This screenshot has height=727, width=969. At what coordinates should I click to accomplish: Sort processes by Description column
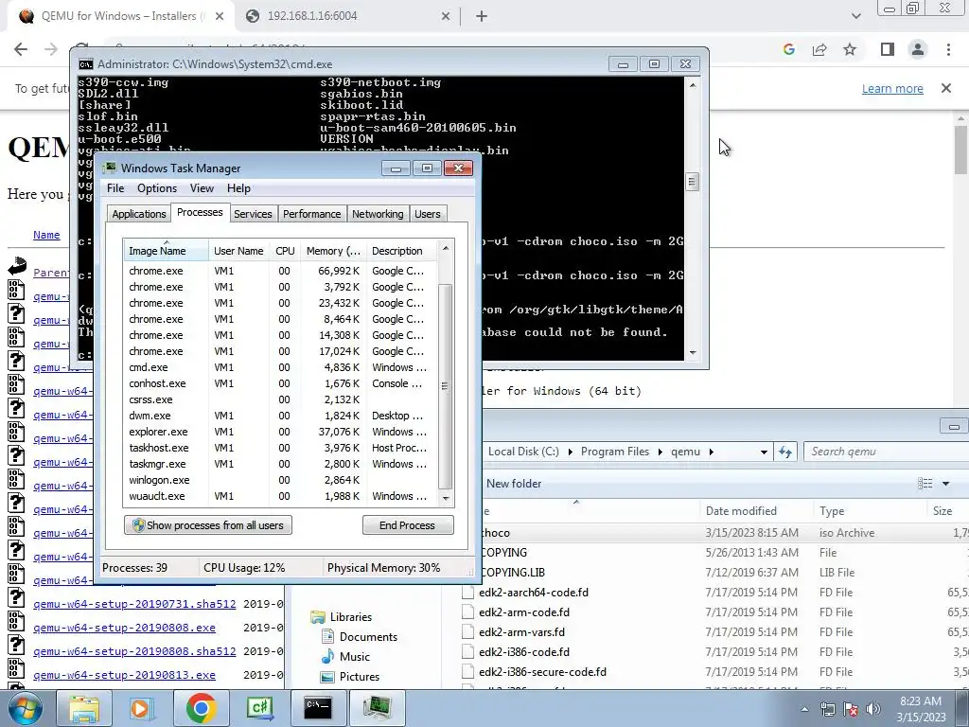tap(401, 251)
